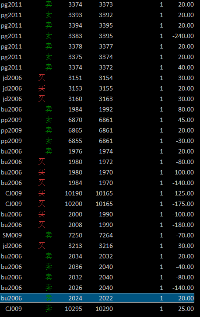This screenshot has height=317, width=200.
Task: Select the bu2006 buy row 1984 to 1970
Action: click(97, 183)
